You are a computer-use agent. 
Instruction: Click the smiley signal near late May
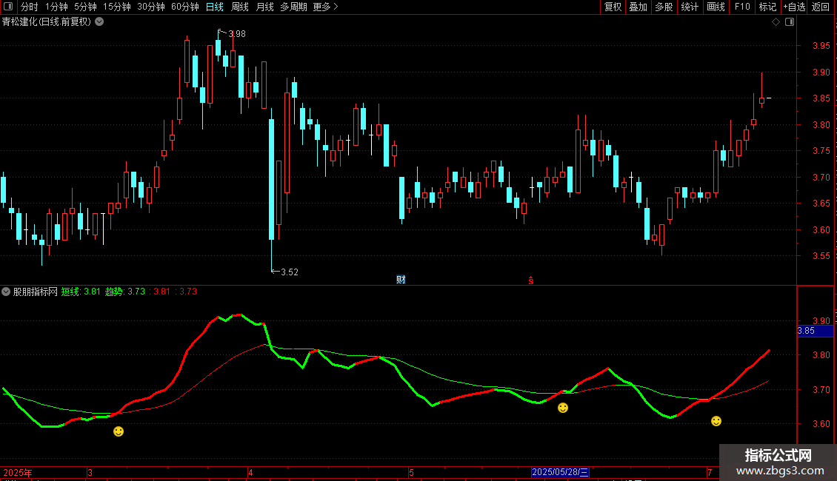click(x=563, y=408)
